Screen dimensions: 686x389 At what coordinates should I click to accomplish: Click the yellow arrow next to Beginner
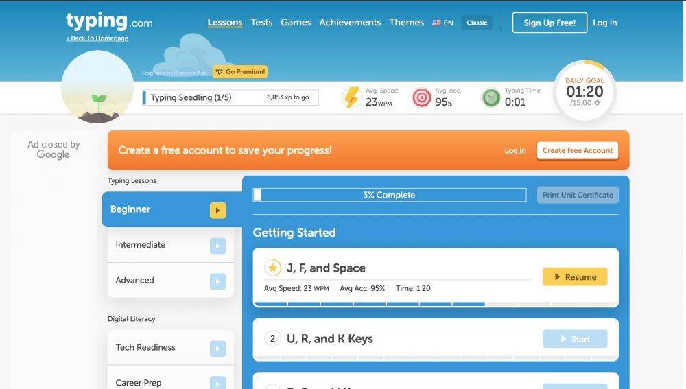(x=218, y=211)
